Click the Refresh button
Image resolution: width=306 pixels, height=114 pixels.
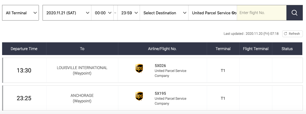coord(292,34)
